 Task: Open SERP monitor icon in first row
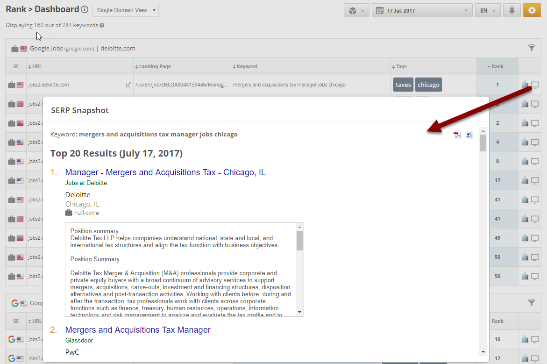tap(535, 85)
